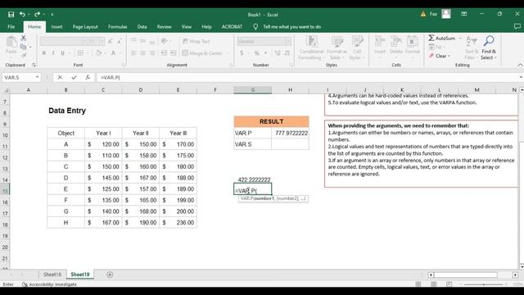
Task: Switch to the Data tab
Action: (x=142, y=27)
